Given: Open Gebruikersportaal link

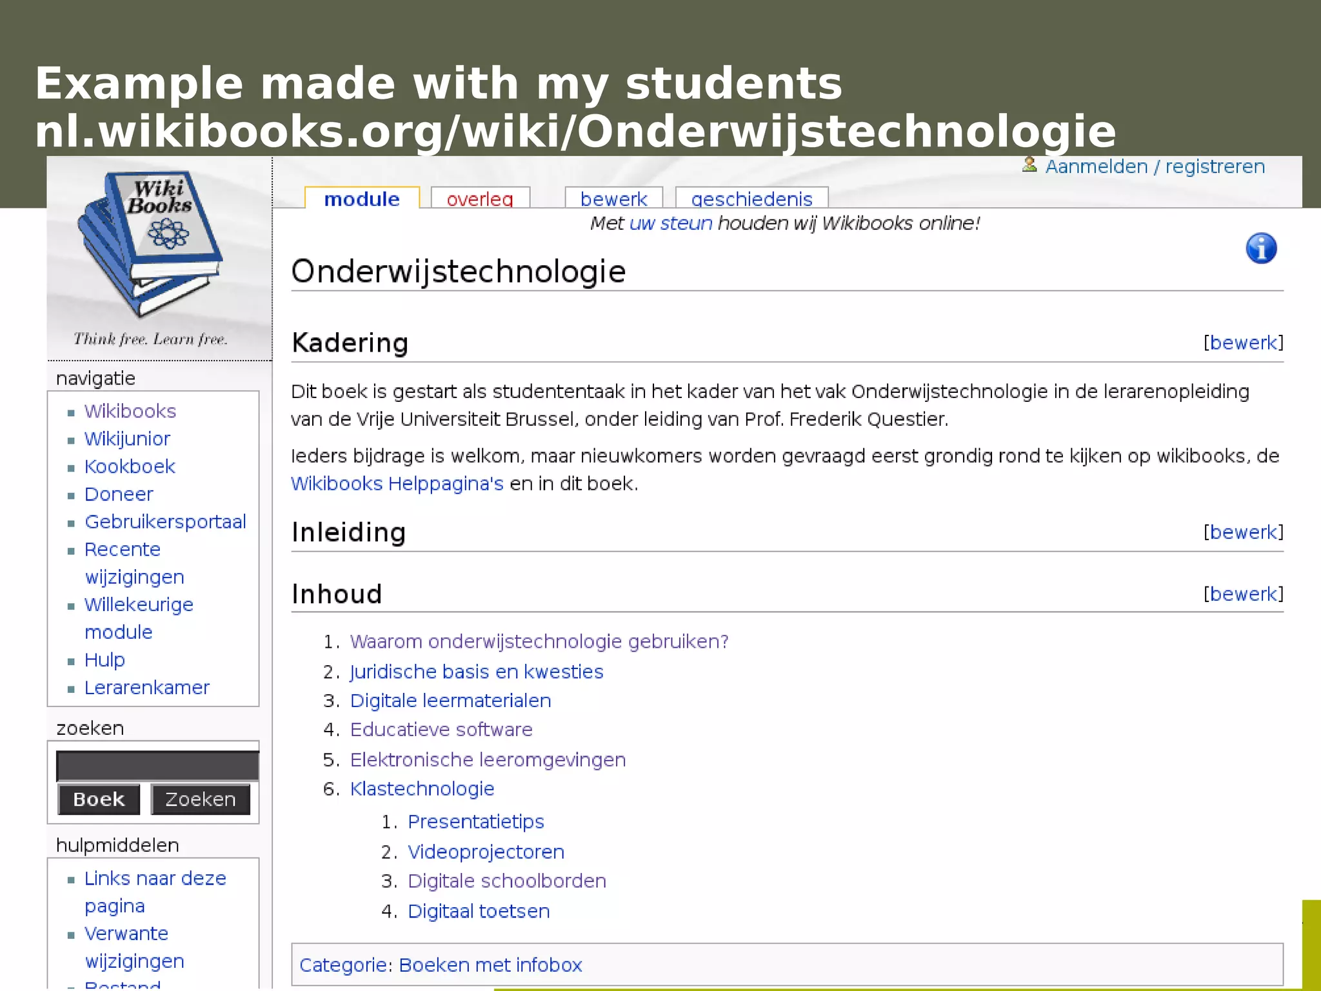Looking at the screenshot, I should click(x=165, y=521).
